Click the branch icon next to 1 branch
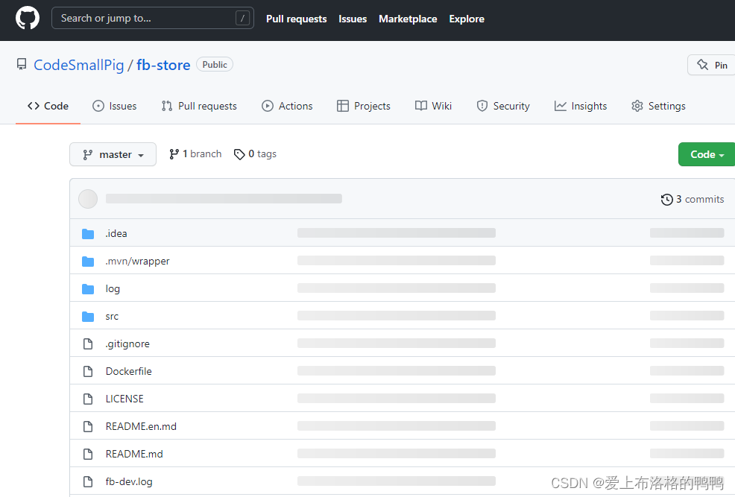735x497 pixels. pyautogui.click(x=174, y=154)
